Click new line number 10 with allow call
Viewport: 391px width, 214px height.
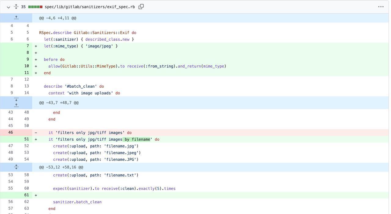tap(27, 66)
